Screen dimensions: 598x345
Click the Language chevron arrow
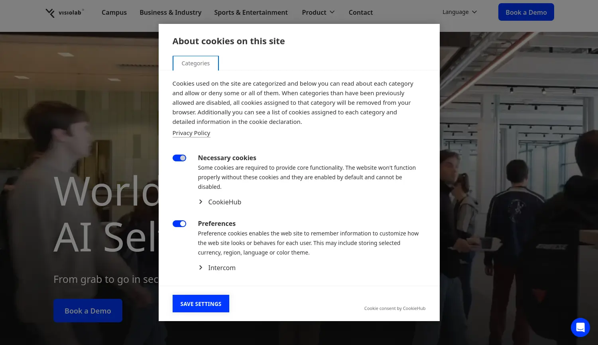click(474, 12)
